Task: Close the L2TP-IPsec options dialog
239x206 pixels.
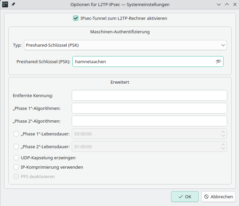Action: [x=234, y=4]
